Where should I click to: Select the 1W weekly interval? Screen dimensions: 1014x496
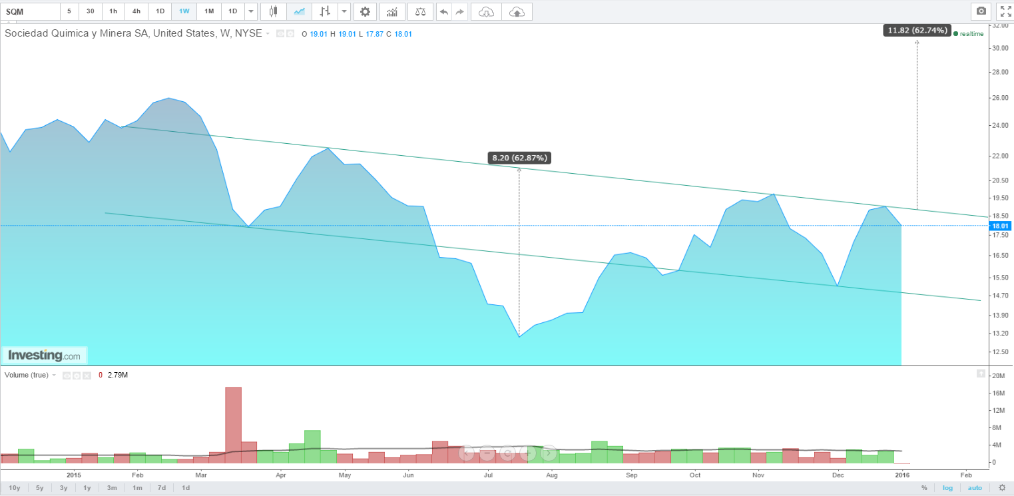(184, 11)
